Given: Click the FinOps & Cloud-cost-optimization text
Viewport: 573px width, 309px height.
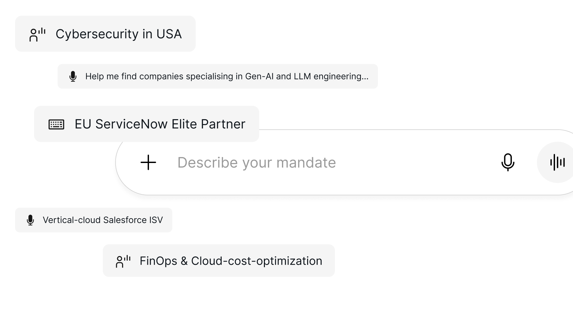Looking at the screenshot, I should [231, 261].
